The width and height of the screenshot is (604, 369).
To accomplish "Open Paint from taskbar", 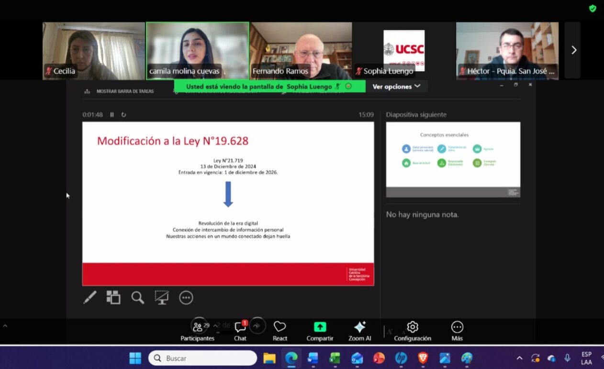I will click(x=467, y=358).
